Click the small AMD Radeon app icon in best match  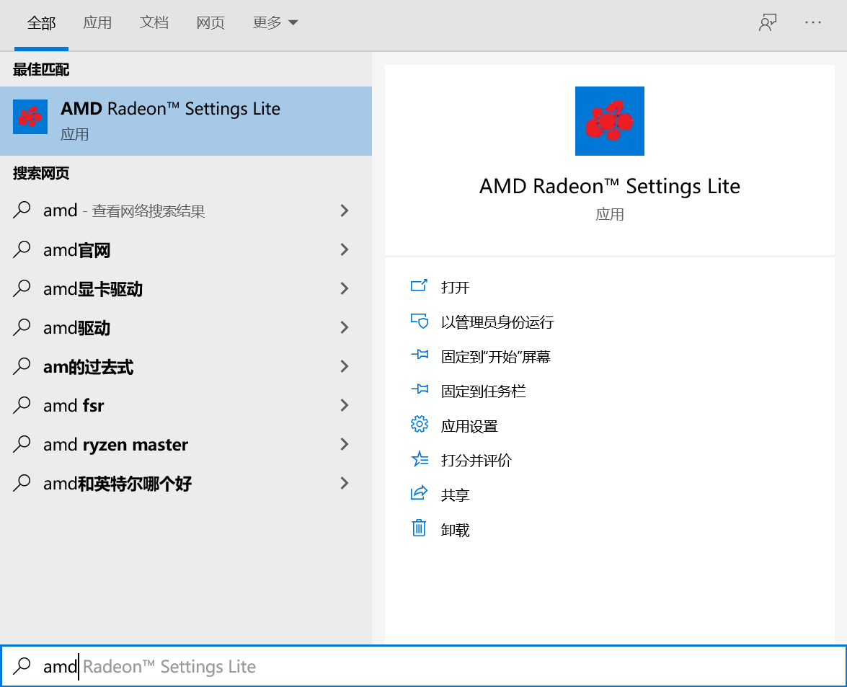(x=30, y=117)
